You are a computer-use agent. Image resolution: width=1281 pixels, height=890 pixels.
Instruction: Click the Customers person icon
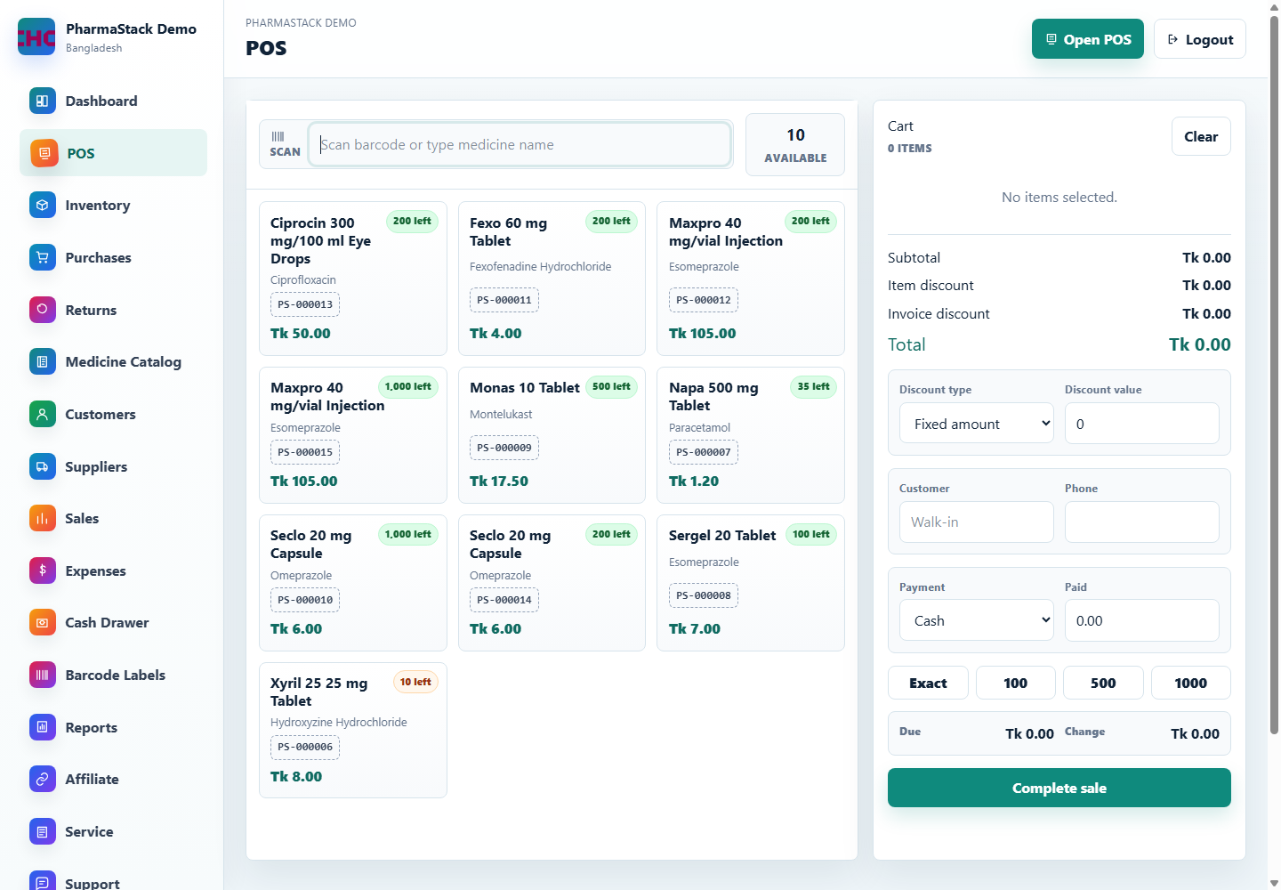pos(42,414)
